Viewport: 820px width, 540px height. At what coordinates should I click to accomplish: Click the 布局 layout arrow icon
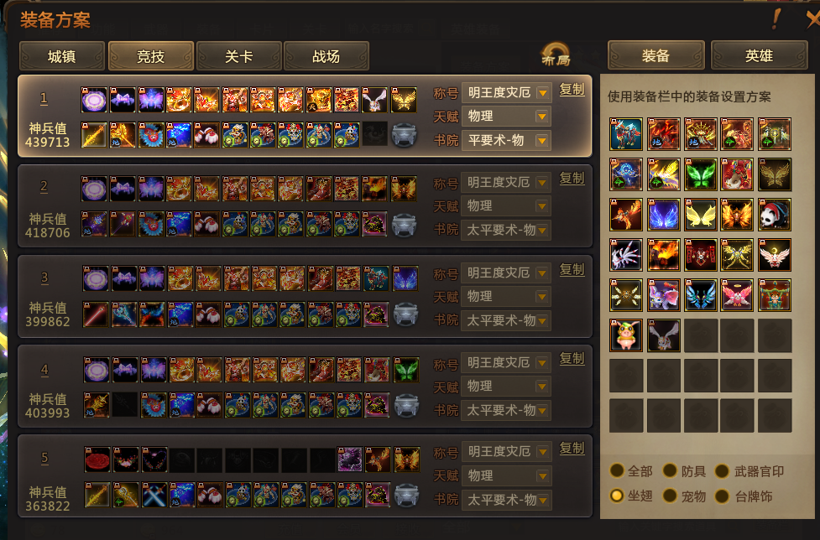coord(556,55)
